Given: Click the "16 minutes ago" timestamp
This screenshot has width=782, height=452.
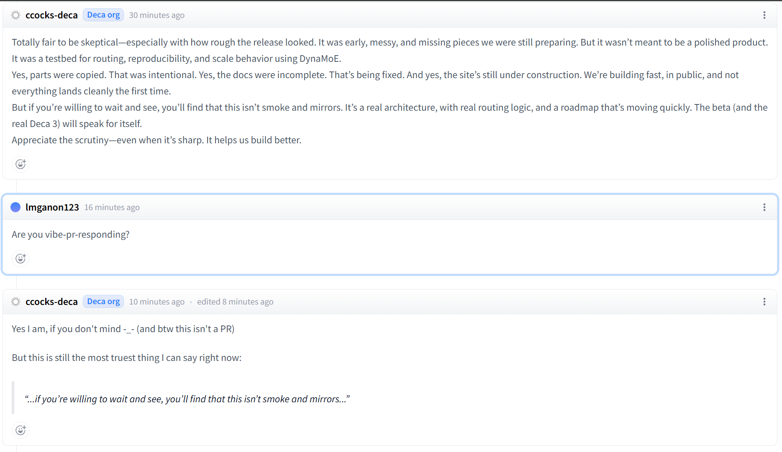Looking at the screenshot, I should coord(112,207).
